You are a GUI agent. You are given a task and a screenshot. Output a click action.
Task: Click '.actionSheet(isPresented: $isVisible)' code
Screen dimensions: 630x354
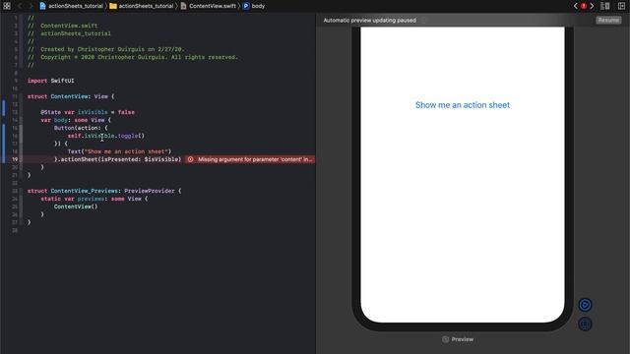pos(118,159)
